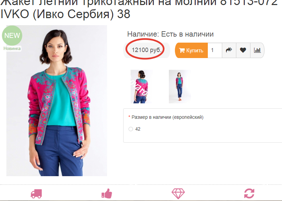The image size is (282, 201).
Task: Select size 42 radio button
Action: click(131, 129)
